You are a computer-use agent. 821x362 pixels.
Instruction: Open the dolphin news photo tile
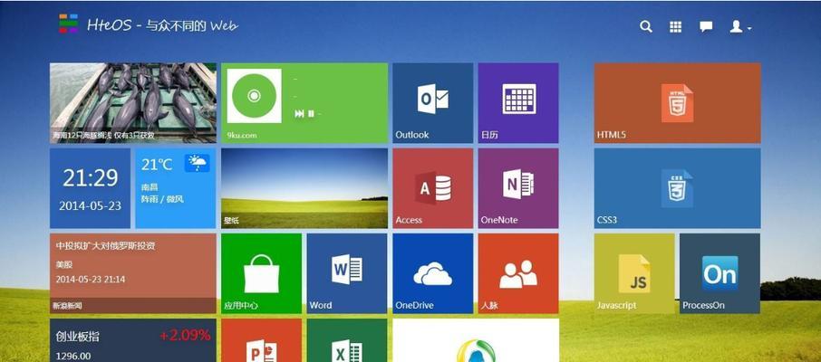pos(133,103)
